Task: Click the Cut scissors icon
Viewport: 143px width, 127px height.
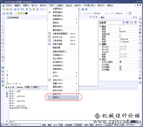Action: coord(27,9)
